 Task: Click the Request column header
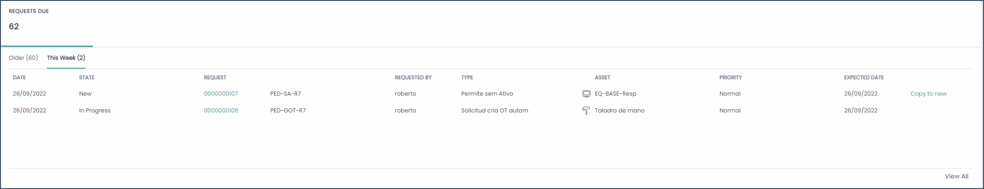[215, 77]
